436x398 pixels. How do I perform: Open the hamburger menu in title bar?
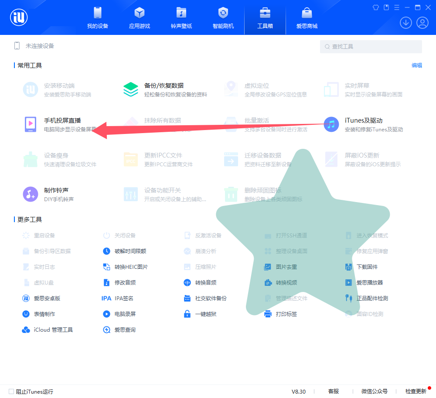click(x=397, y=7)
